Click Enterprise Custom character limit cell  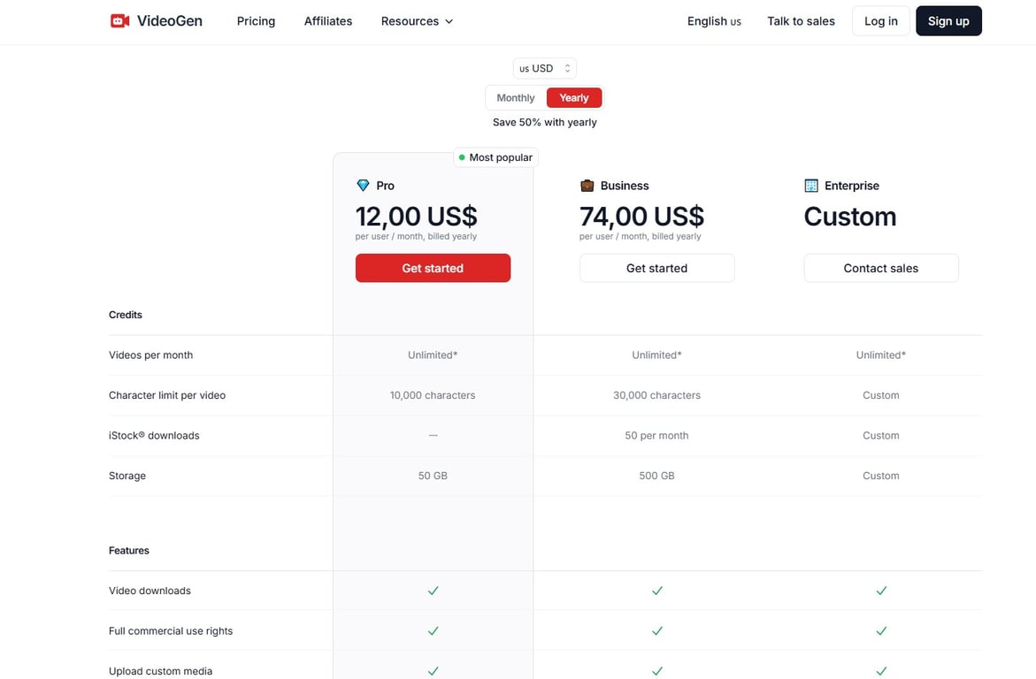pos(880,395)
